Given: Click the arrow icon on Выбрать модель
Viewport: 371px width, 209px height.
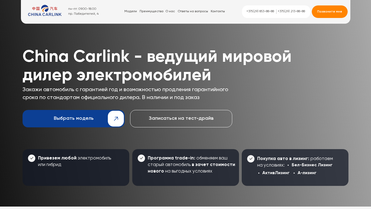Looking at the screenshot, I should 116,119.
